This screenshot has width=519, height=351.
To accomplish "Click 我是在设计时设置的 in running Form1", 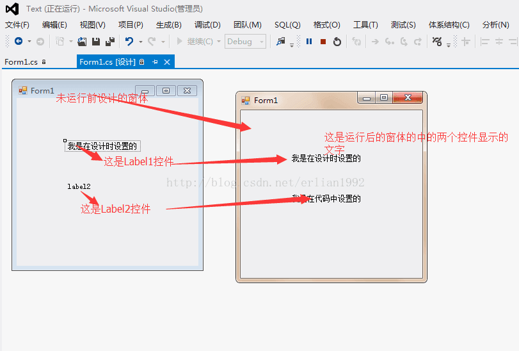I will (x=326, y=158).
